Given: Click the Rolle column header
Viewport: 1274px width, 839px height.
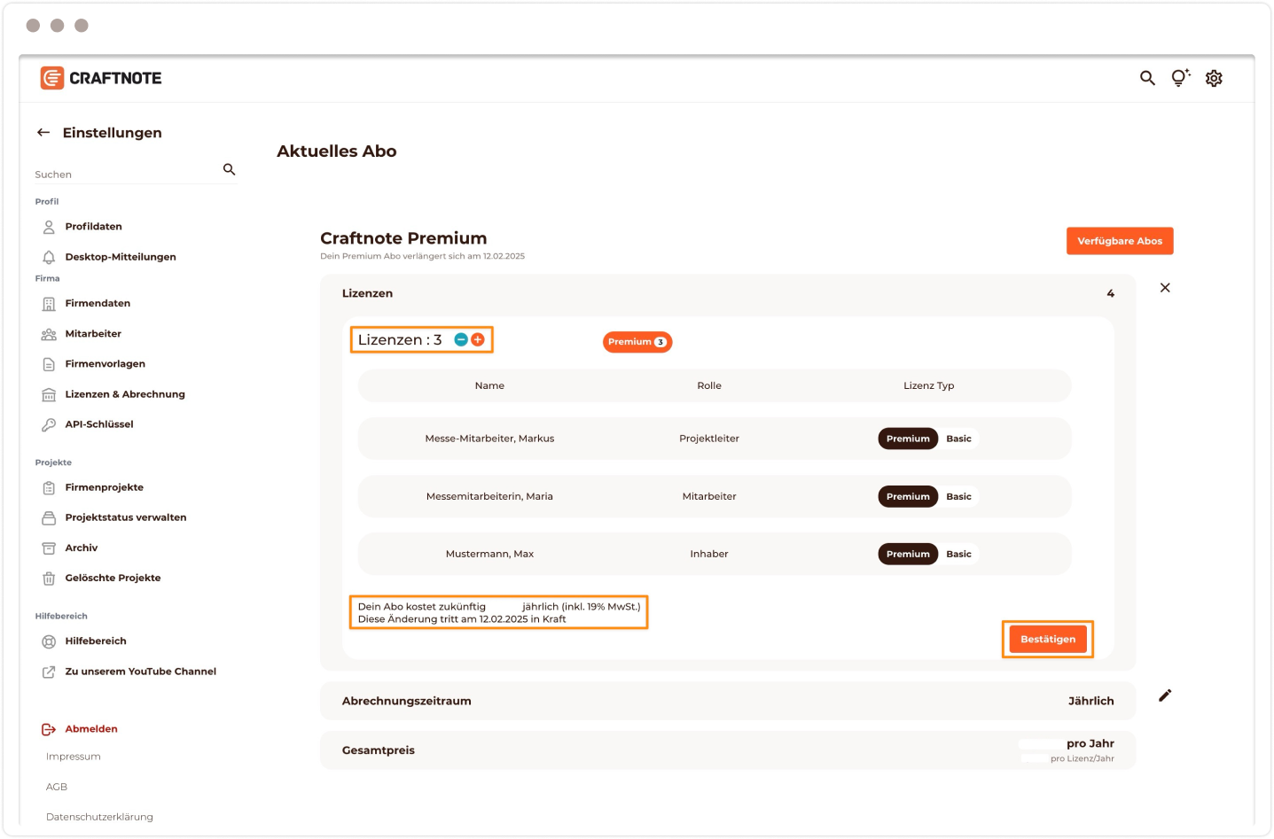Looking at the screenshot, I should tap(709, 386).
